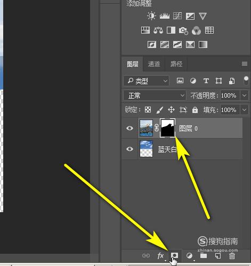Create new fill or adjustment layer
Viewport: 251px width, 266px height.
189,256
